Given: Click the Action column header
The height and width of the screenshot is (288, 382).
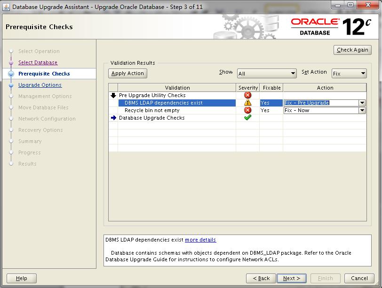Looking at the screenshot, I should click(x=325, y=88).
